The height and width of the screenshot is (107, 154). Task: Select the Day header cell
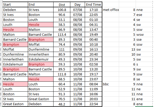77,5
